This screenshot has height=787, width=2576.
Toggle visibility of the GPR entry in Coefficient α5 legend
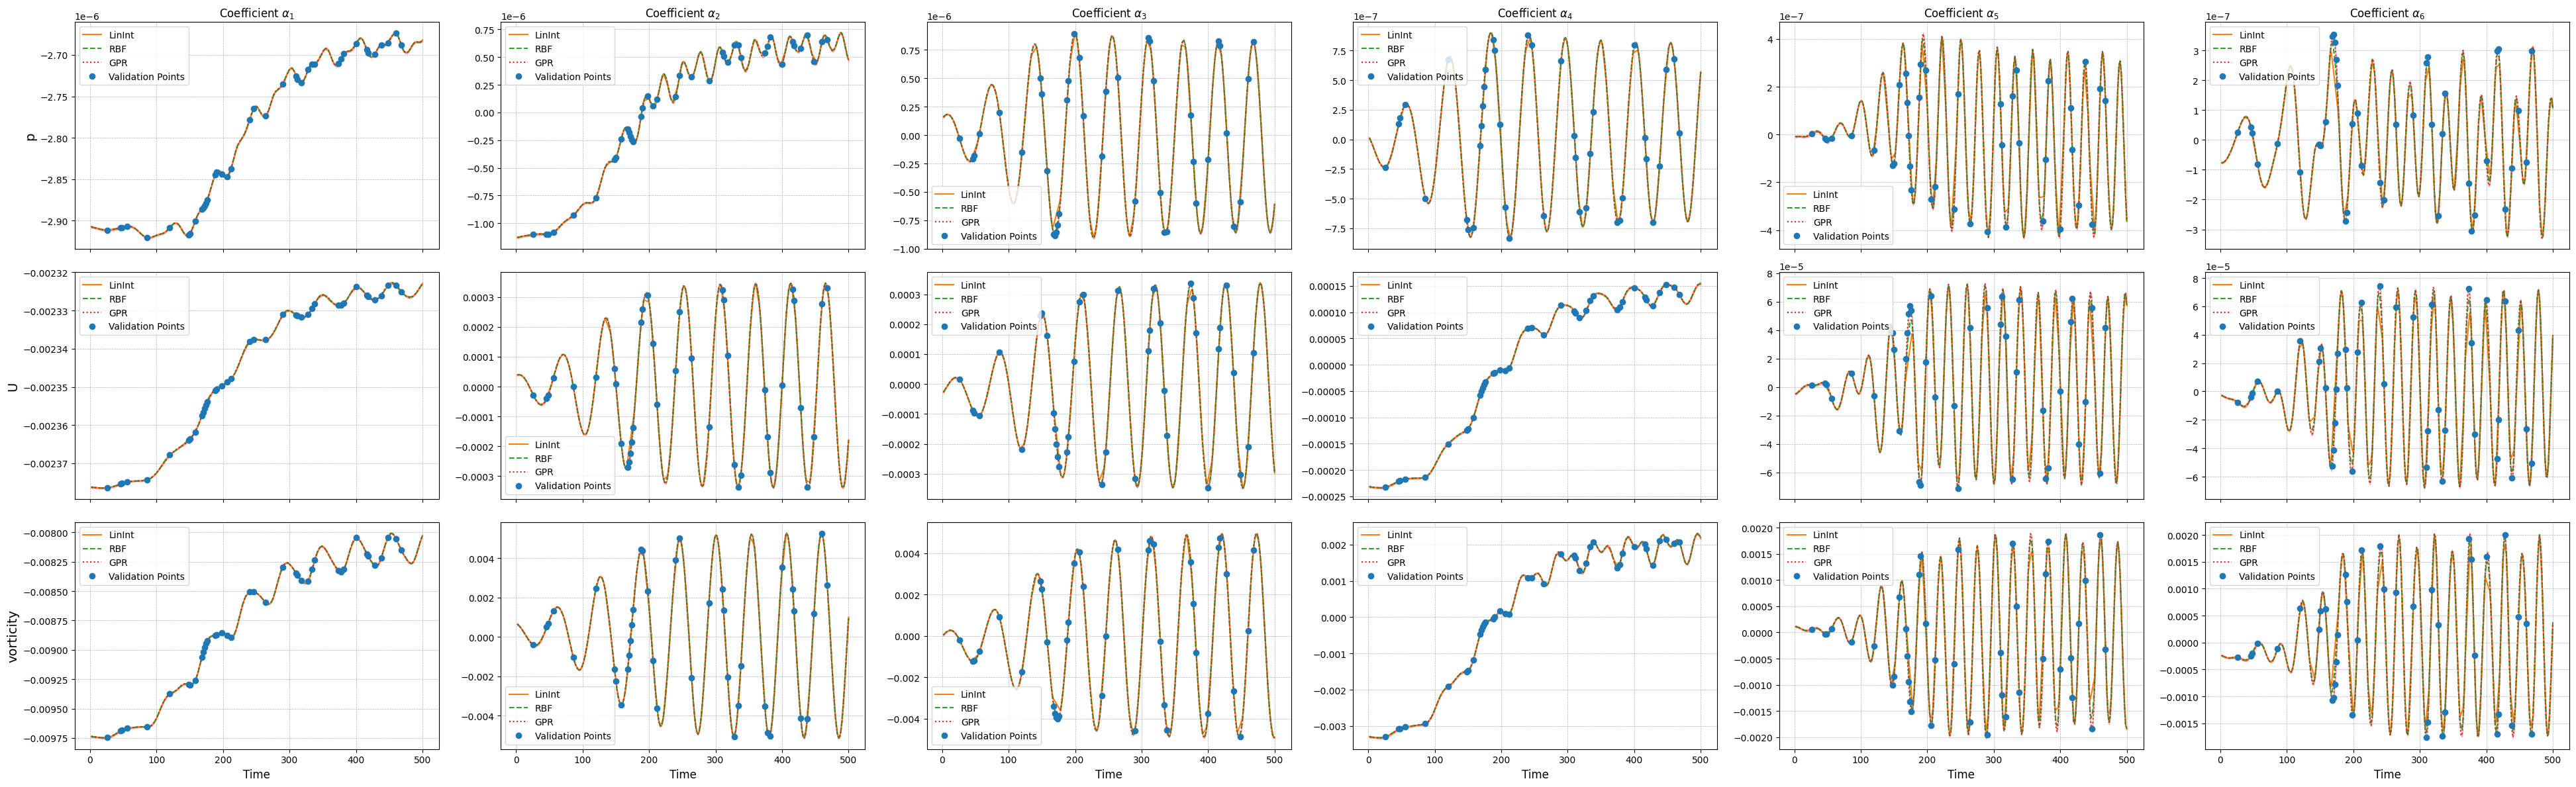coord(1798,223)
